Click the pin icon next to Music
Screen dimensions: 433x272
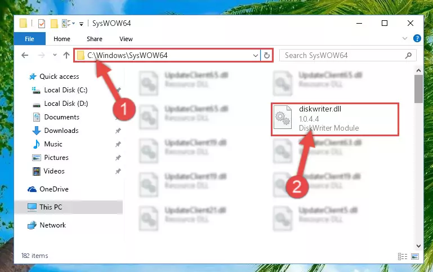click(x=118, y=144)
